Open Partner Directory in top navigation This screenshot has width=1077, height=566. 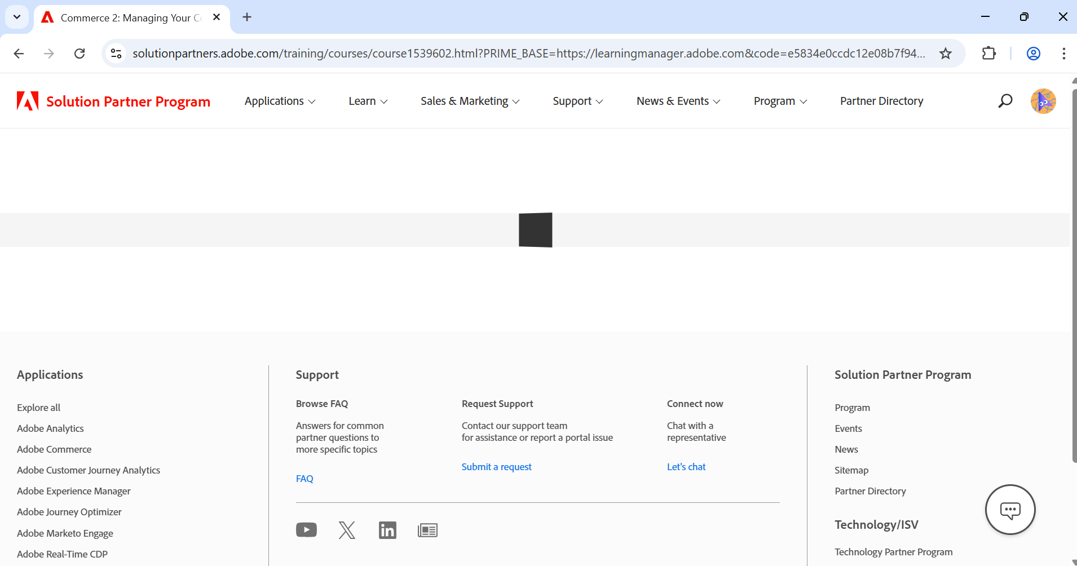[x=881, y=101]
